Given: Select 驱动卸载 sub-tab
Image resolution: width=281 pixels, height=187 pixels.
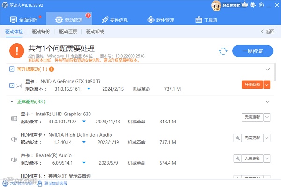Looking at the screenshot, I should (x=95, y=32).
